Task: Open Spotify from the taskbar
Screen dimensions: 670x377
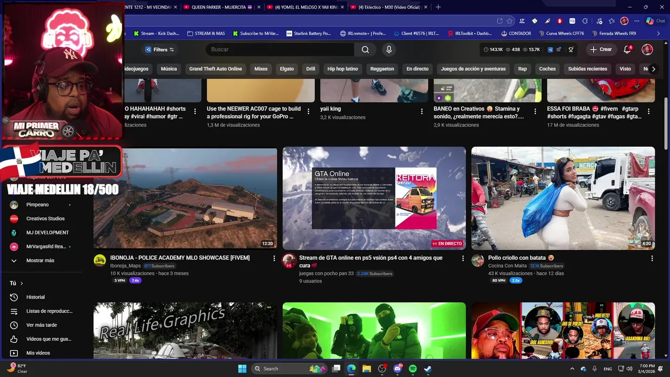Action: pos(412,369)
